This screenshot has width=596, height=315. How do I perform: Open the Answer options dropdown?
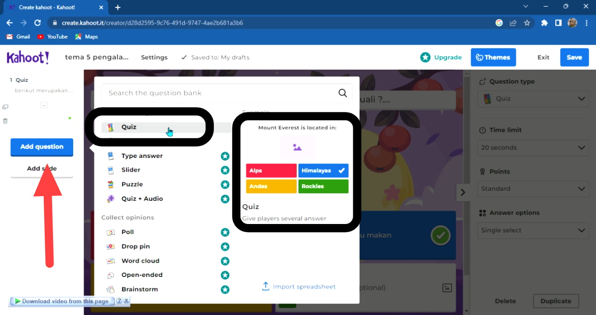coord(533,230)
